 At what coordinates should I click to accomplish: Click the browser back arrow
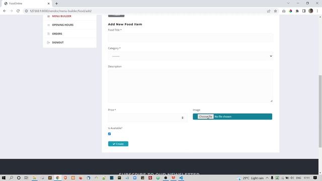pyautogui.click(x=5, y=11)
